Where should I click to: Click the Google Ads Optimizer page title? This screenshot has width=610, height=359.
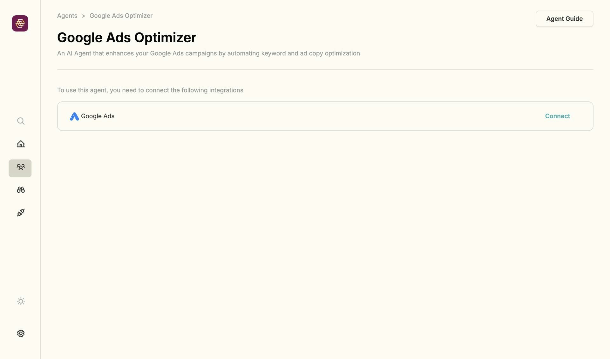pos(126,37)
